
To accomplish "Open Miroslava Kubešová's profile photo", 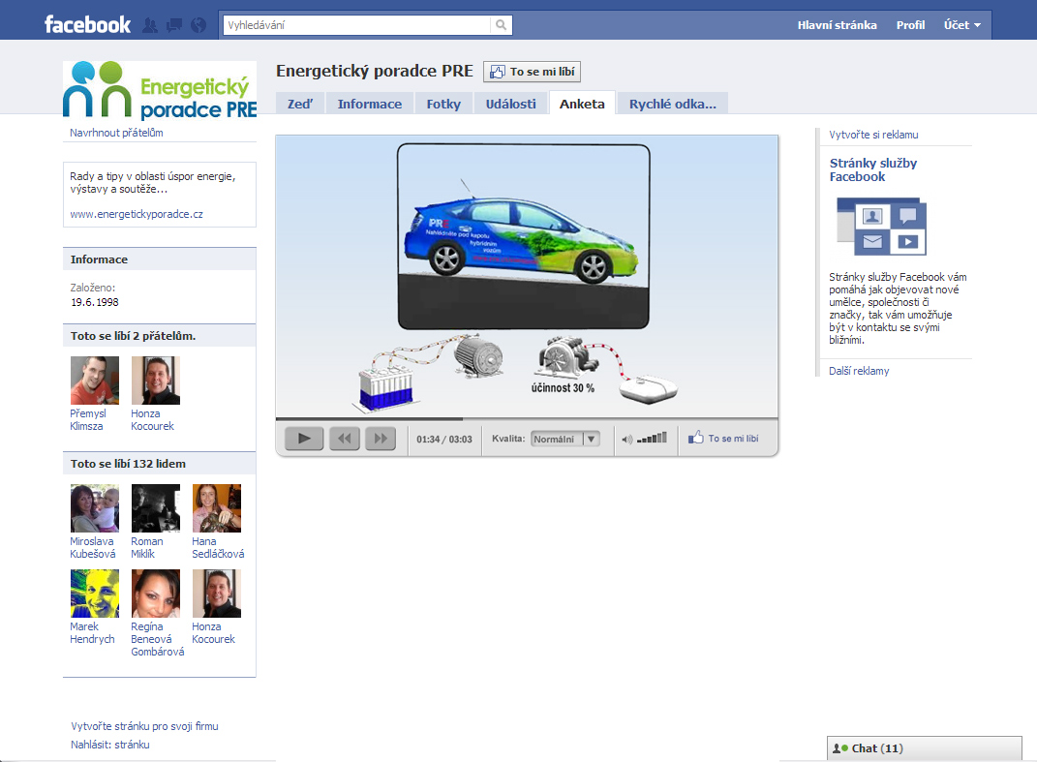I will 95,508.
